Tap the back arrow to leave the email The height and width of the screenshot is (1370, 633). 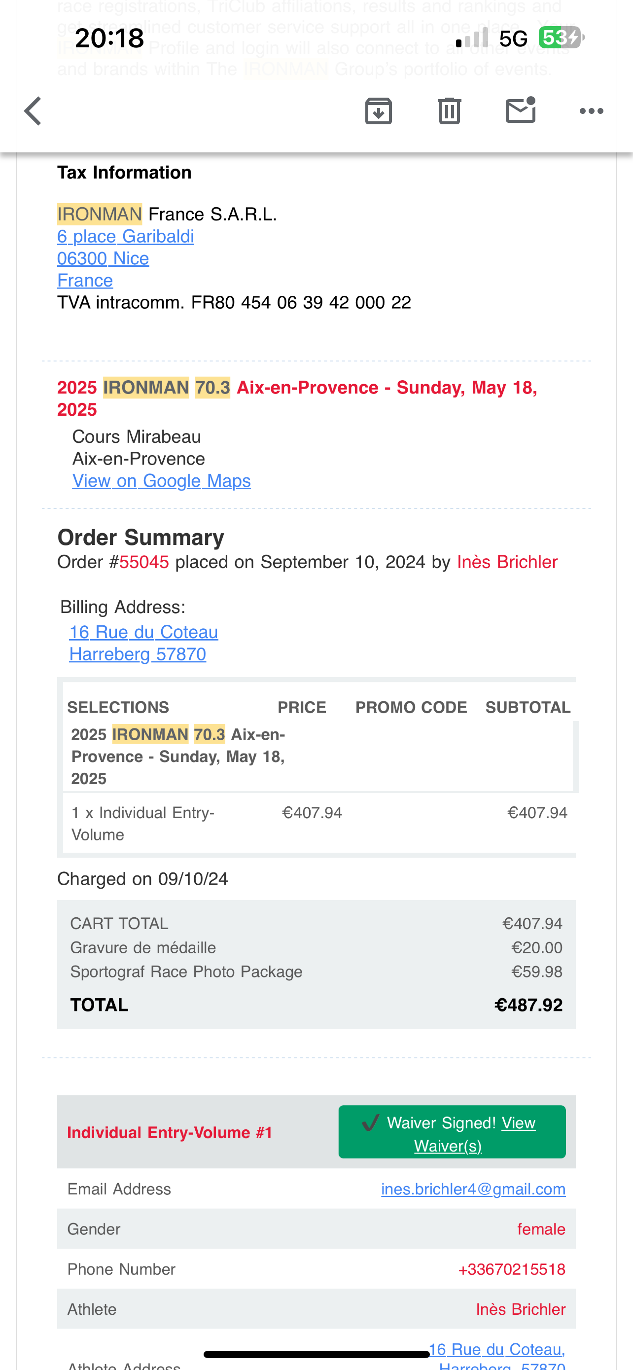(33, 111)
